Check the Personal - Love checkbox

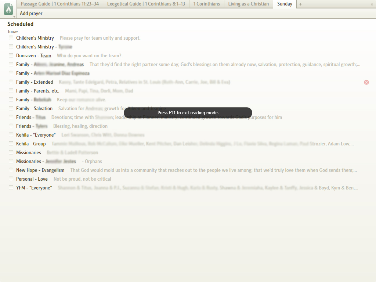(x=11, y=179)
